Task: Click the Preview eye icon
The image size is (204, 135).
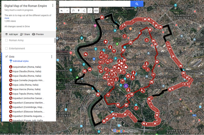Action: (34, 34)
